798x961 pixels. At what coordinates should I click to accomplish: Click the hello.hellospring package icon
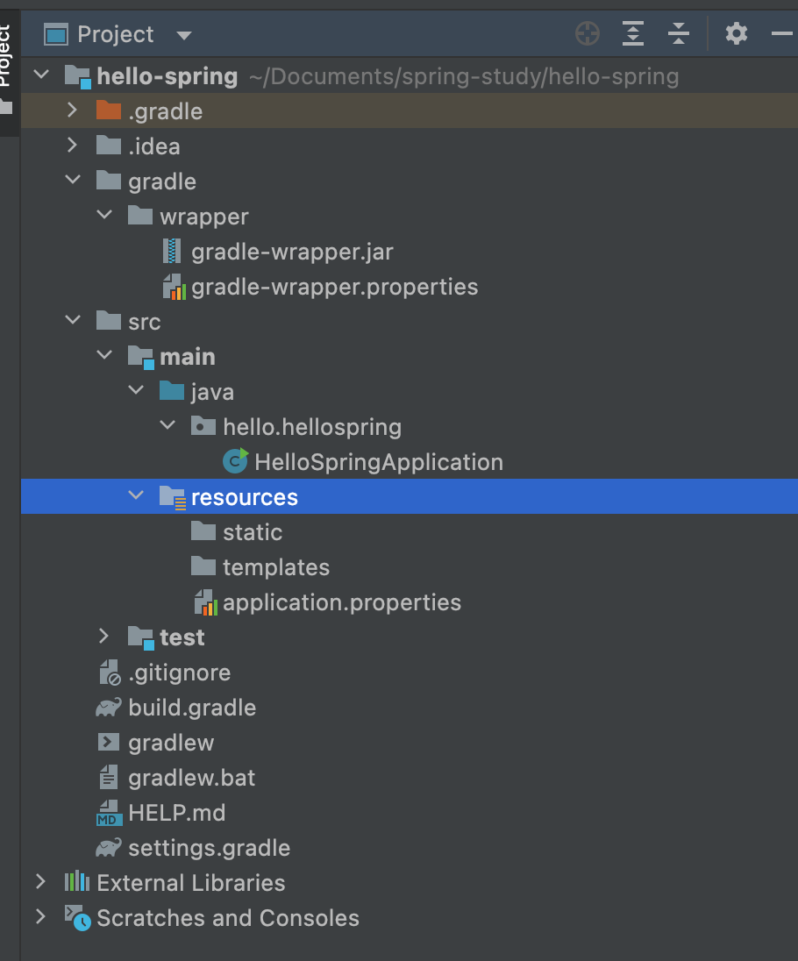coord(203,426)
